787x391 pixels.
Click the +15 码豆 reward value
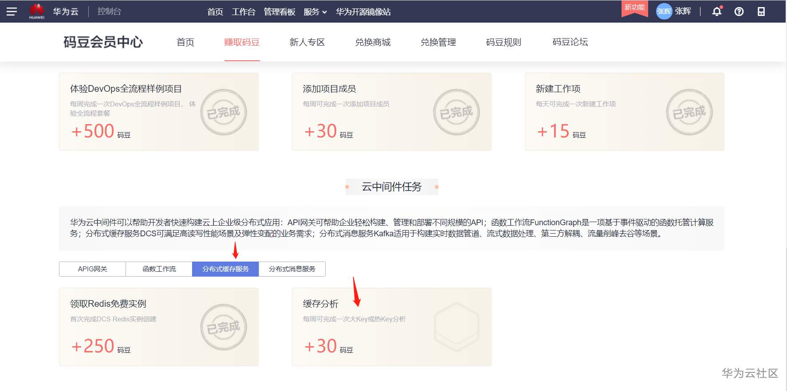[561, 131]
